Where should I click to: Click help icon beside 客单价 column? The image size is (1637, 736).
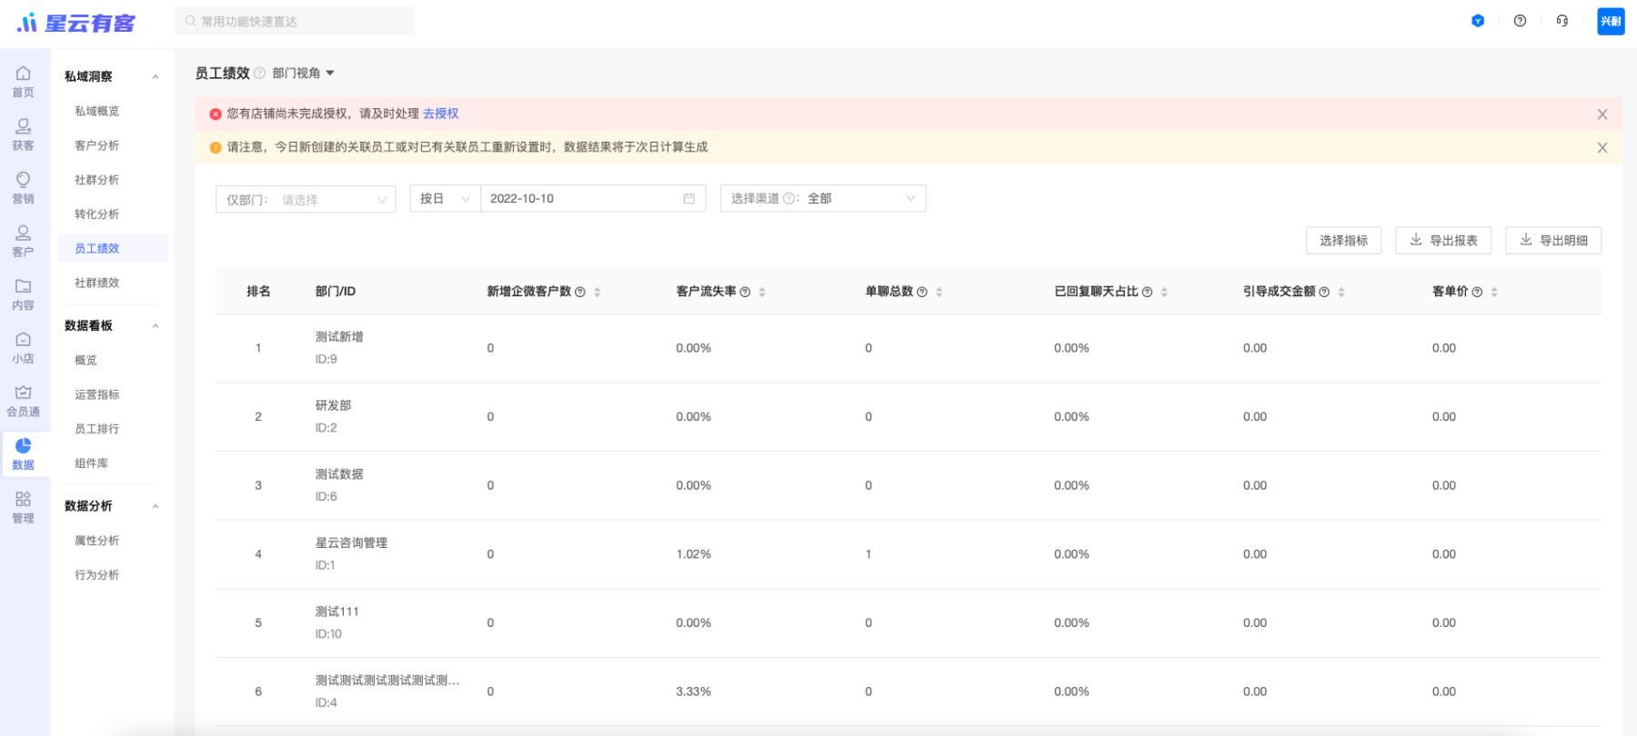1477,292
